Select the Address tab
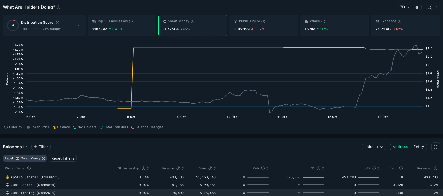The width and height of the screenshot is (443, 196). [x=400, y=147]
